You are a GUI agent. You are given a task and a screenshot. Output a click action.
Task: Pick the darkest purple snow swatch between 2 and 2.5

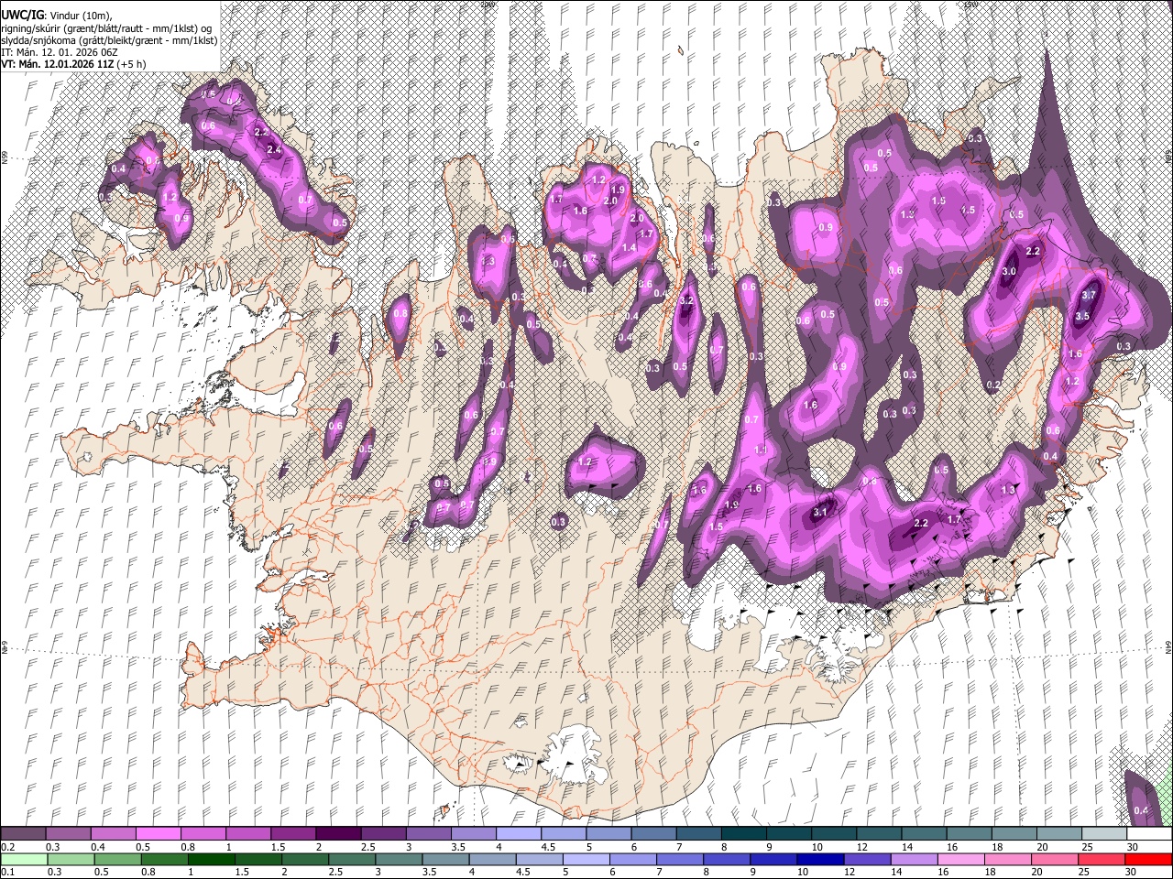337,834
